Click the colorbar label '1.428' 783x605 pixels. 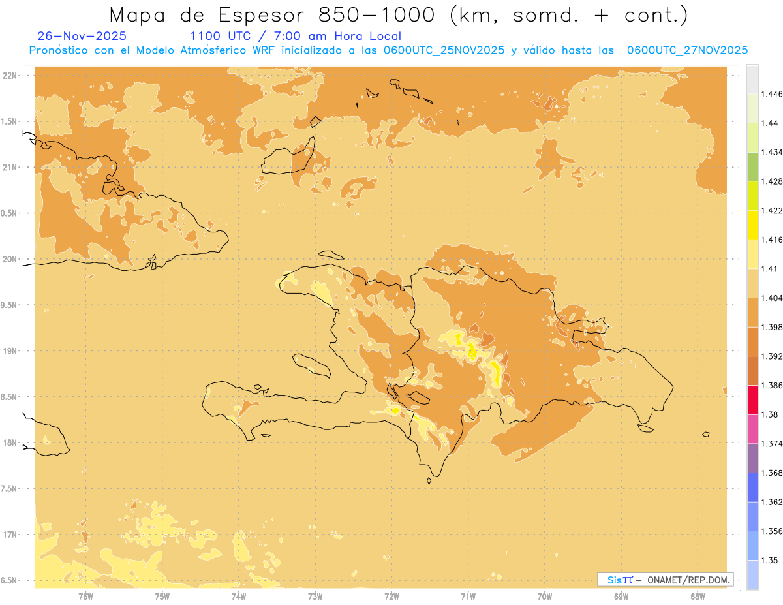click(771, 181)
